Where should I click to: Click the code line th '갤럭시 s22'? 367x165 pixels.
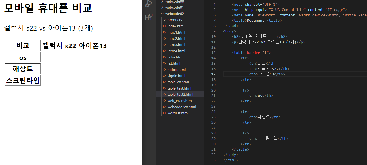coord(269,69)
